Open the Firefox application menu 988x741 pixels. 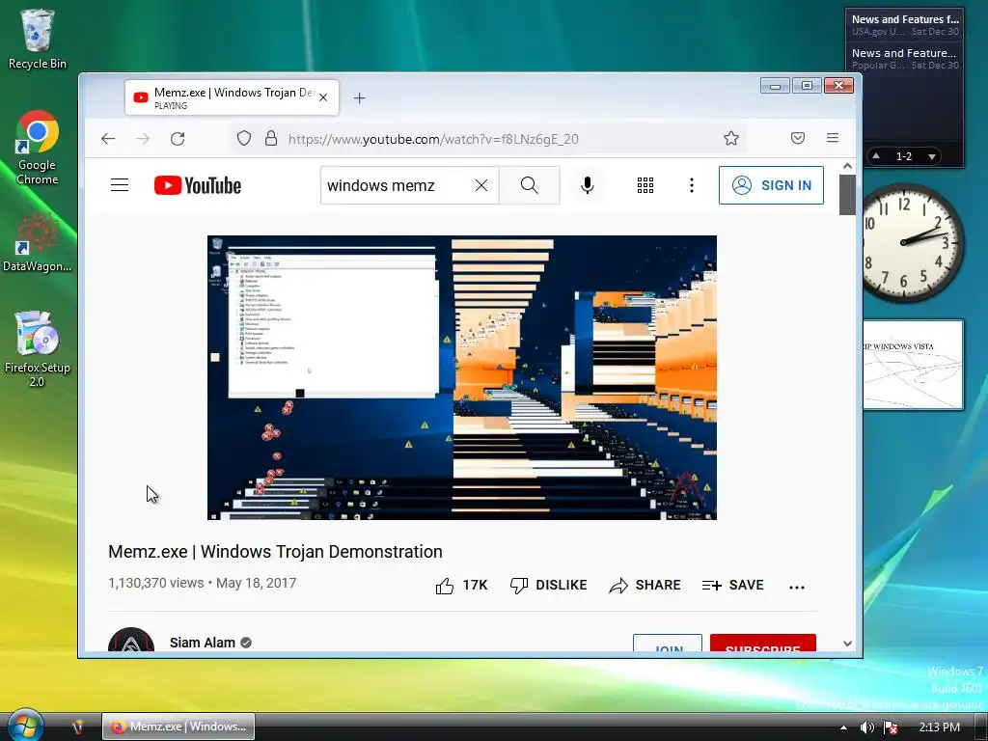[833, 138]
